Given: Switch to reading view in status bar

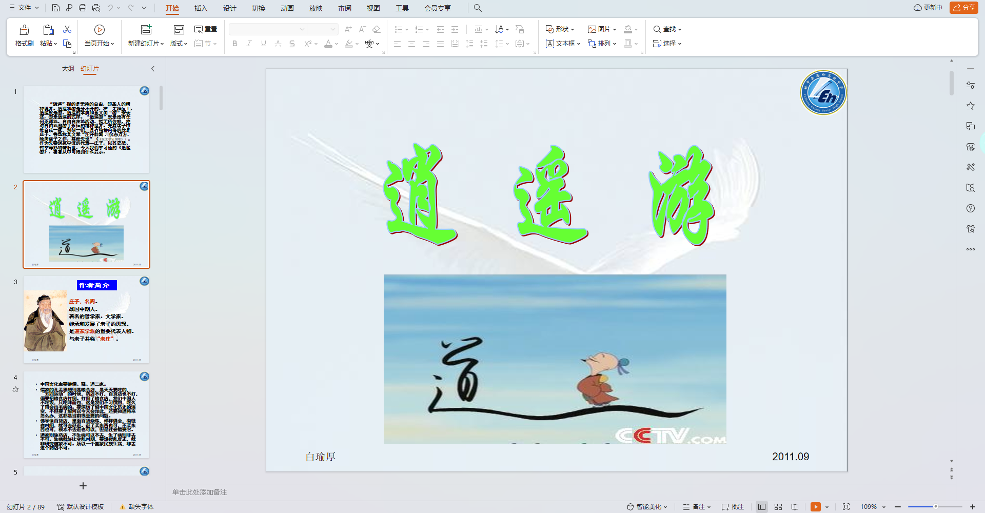Looking at the screenshot, I should (x=795, y=507).
